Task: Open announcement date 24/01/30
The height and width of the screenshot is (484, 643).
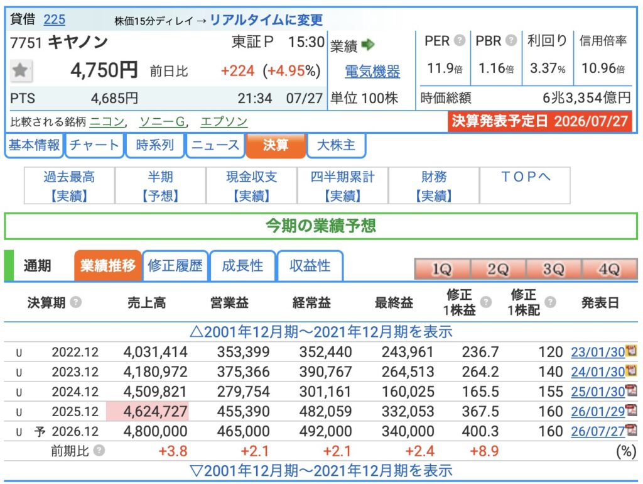Action: [x=598, y=371]
